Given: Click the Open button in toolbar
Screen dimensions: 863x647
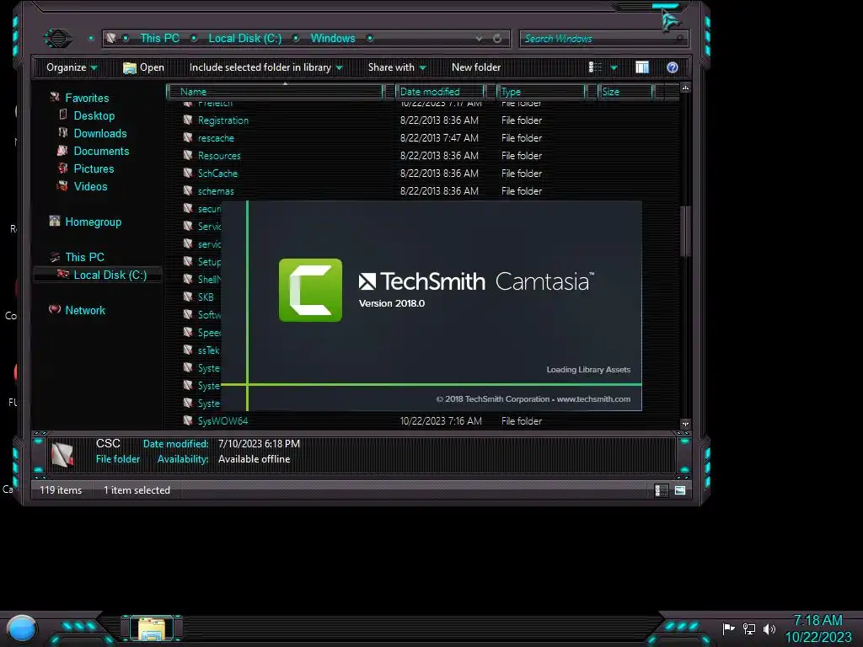Looking at the screenshot, I should [143, 67].
